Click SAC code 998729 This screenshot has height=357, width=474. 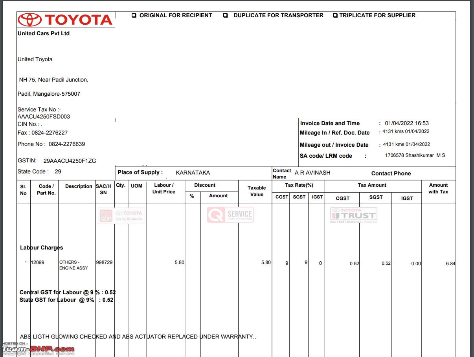[x=104, y=262]
